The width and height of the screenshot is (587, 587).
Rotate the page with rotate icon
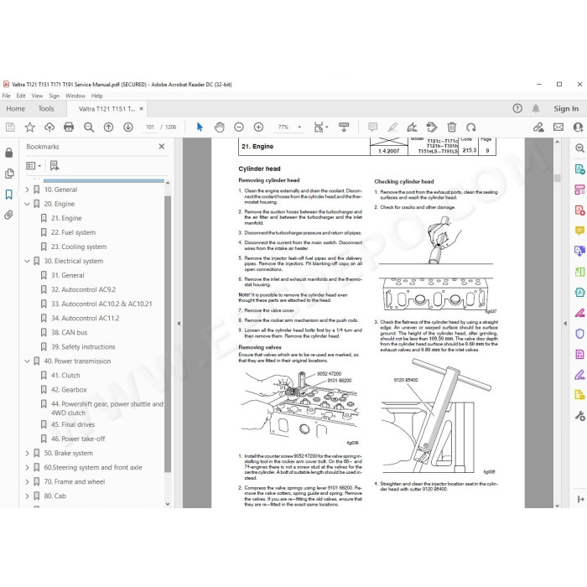471,127
